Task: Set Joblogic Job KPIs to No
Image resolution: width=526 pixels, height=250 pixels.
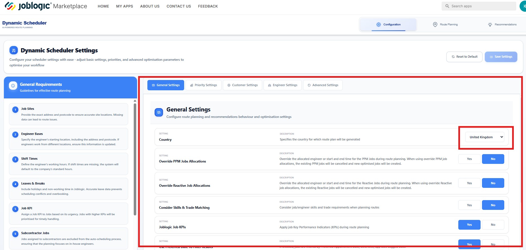Action: [493, 225]
